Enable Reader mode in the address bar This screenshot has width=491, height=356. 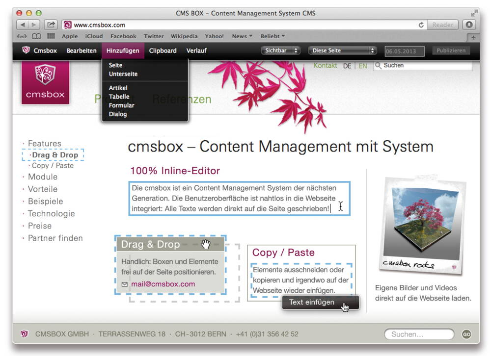(x=441, y=25)
